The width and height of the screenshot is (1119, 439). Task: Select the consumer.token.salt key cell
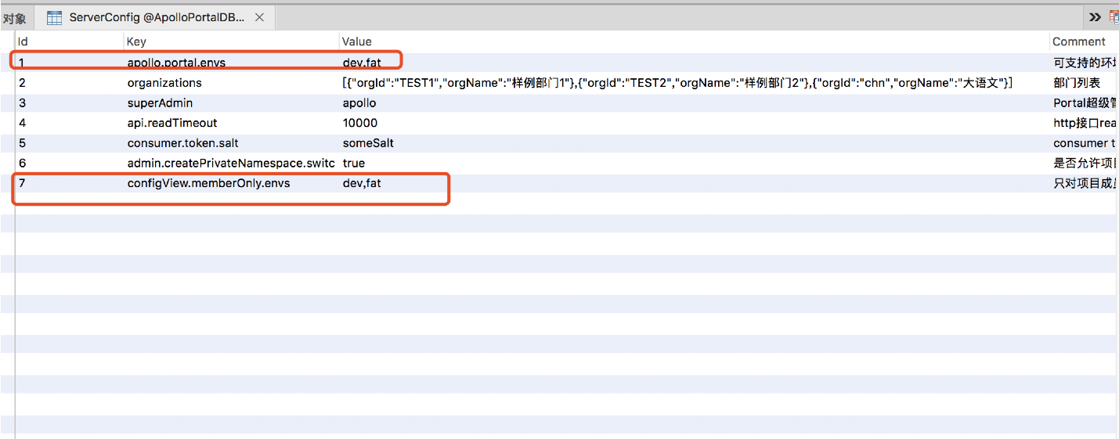tap(231, 143)
